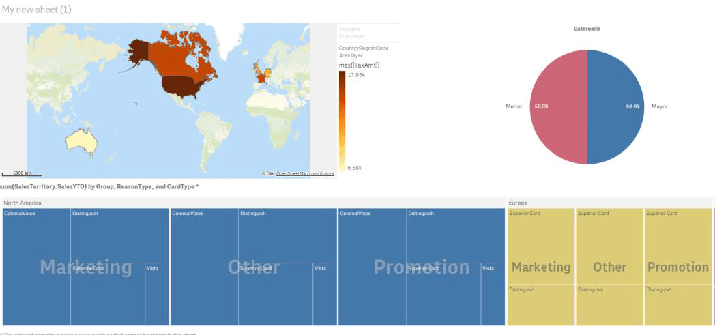The image size is (715, 335).
Task: Click the color gradient legend bar
Action: click(x=342, y=121)
